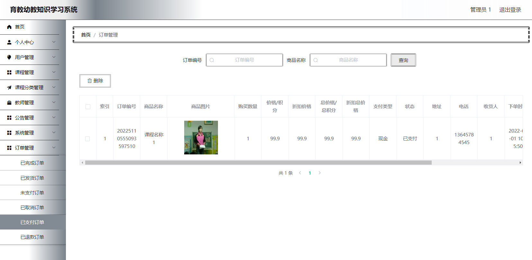Image resolution: width=532 pixels, height=260 pixels.
Task: Open 已取消订单 submenu item
Action: pos(33,207)
